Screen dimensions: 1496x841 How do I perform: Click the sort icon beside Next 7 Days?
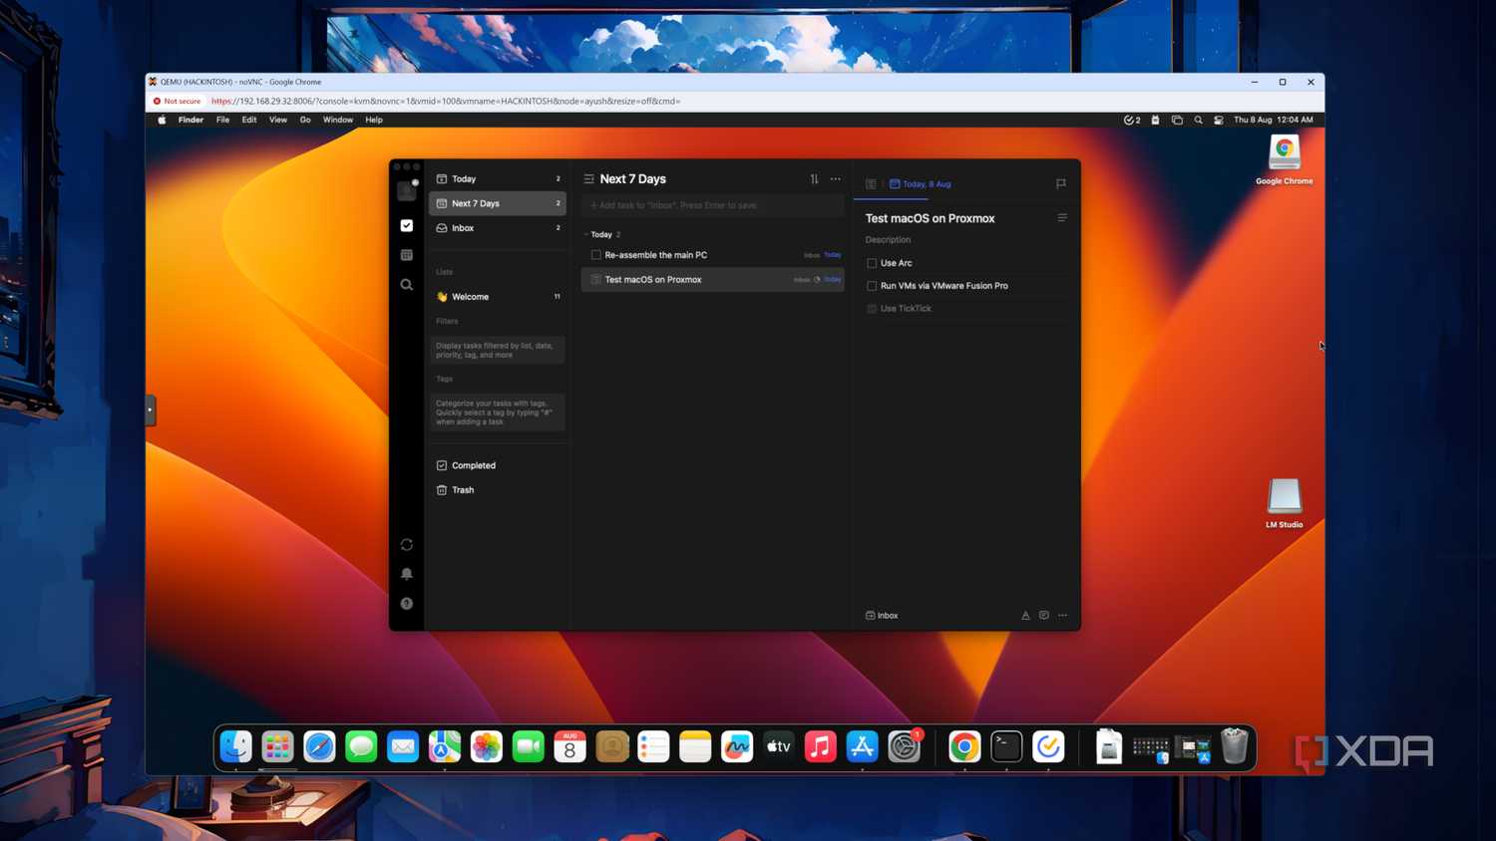815,179
